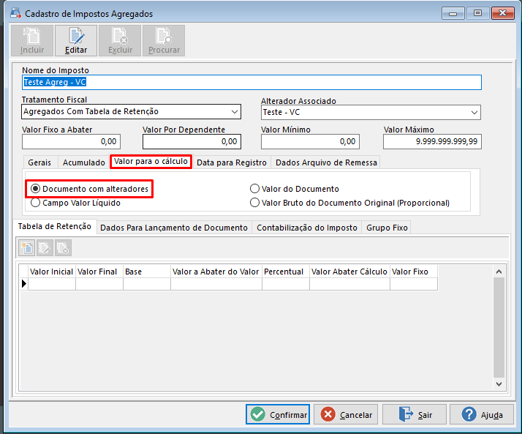Click the edit-row icon in the retention table toolbar
The width and height of the screenshot is (522, 434).
click(x=45, y=248)
